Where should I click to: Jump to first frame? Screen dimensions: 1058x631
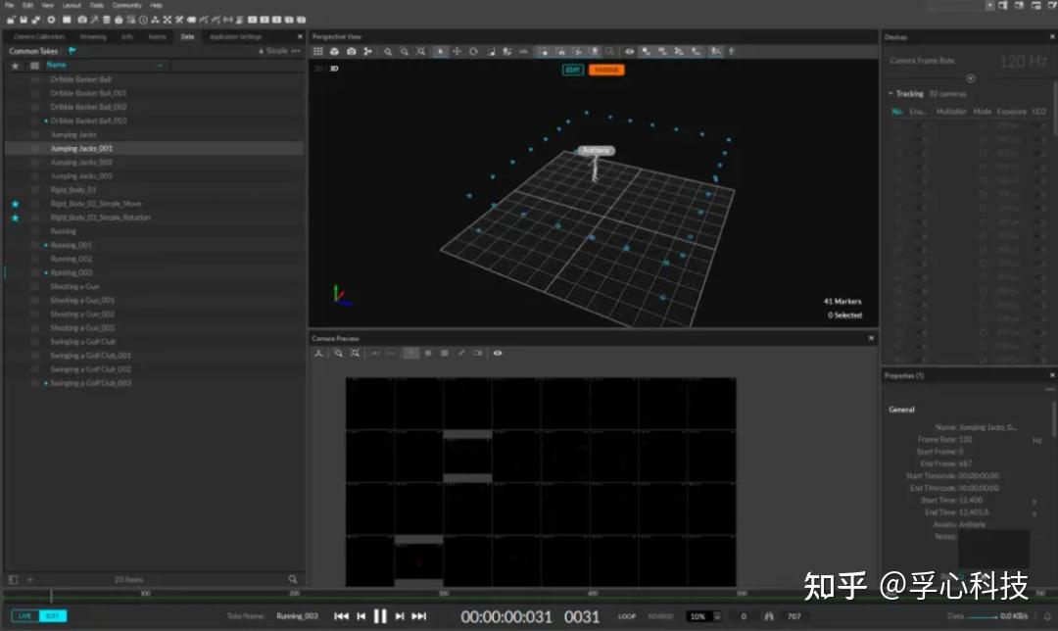point(342,616)
